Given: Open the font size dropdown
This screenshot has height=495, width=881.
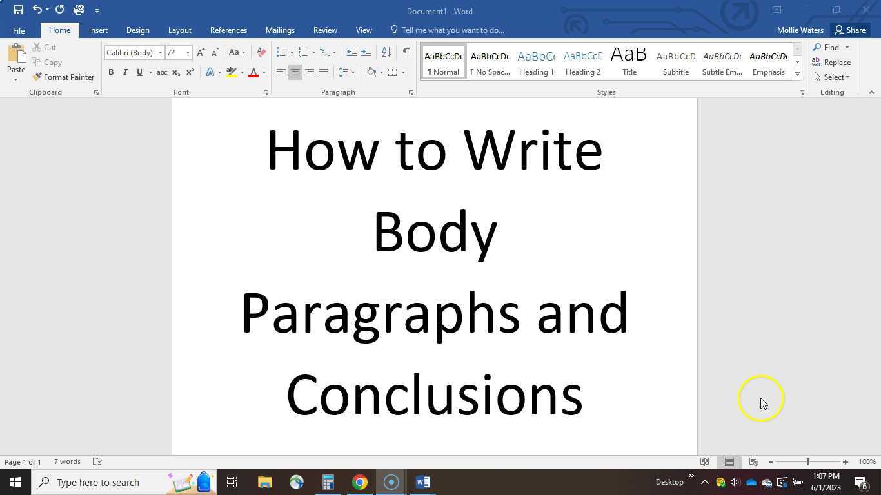Looking at the screenshot, I should coord(187,52).
